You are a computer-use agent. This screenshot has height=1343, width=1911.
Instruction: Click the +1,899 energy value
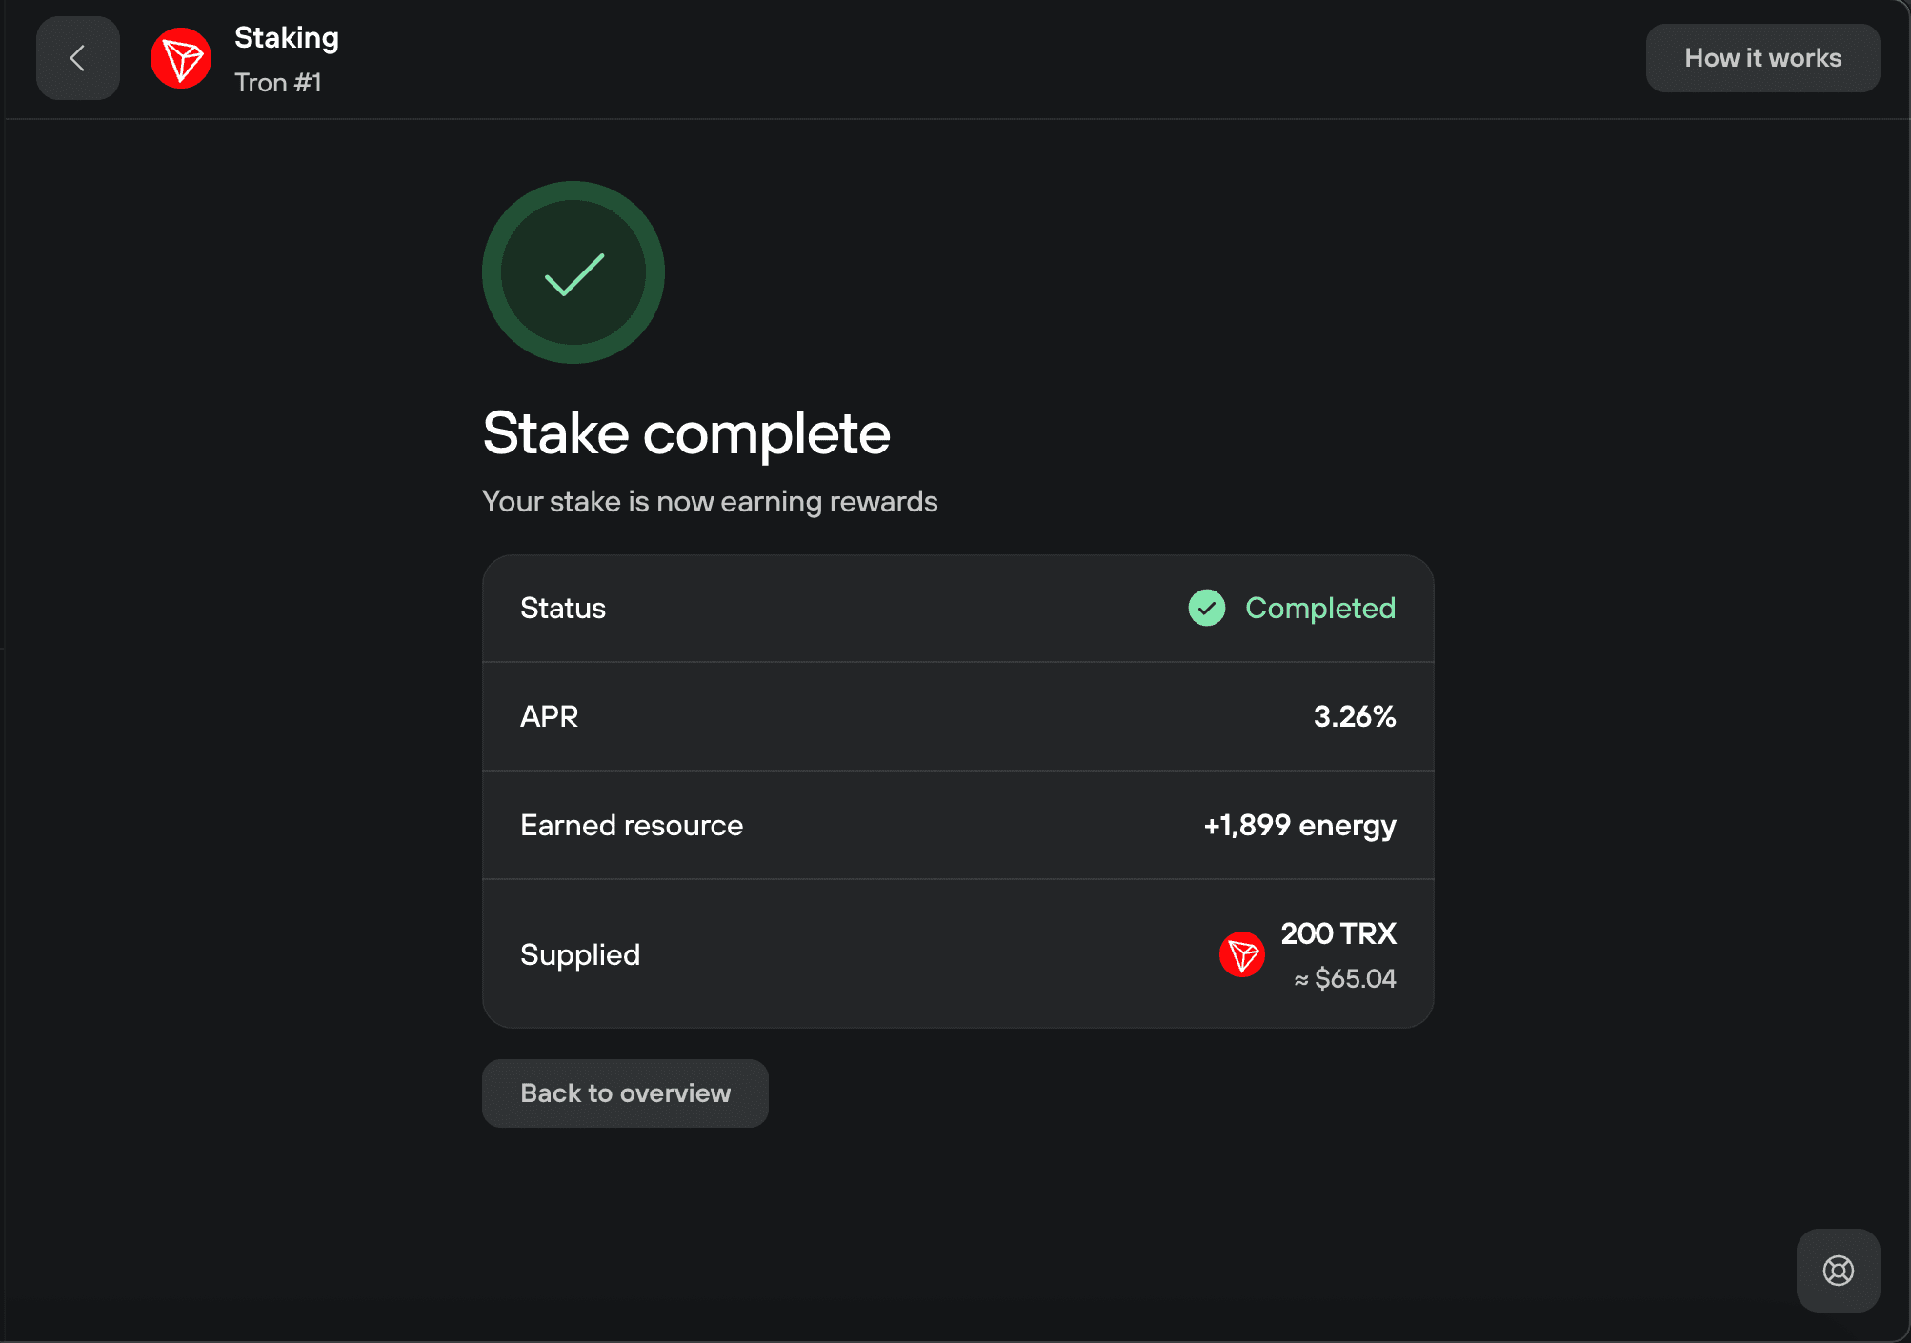(1299, 825)
